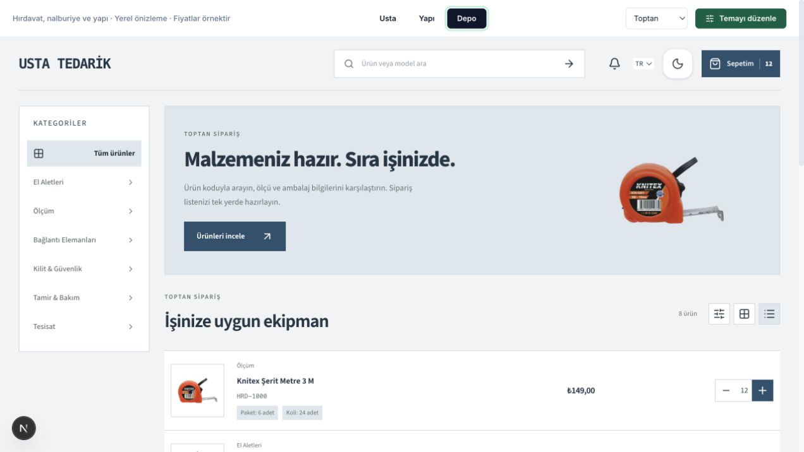
Task: Select the Depo theme tab
Action: pyautogui.click(x=466, y=18)
